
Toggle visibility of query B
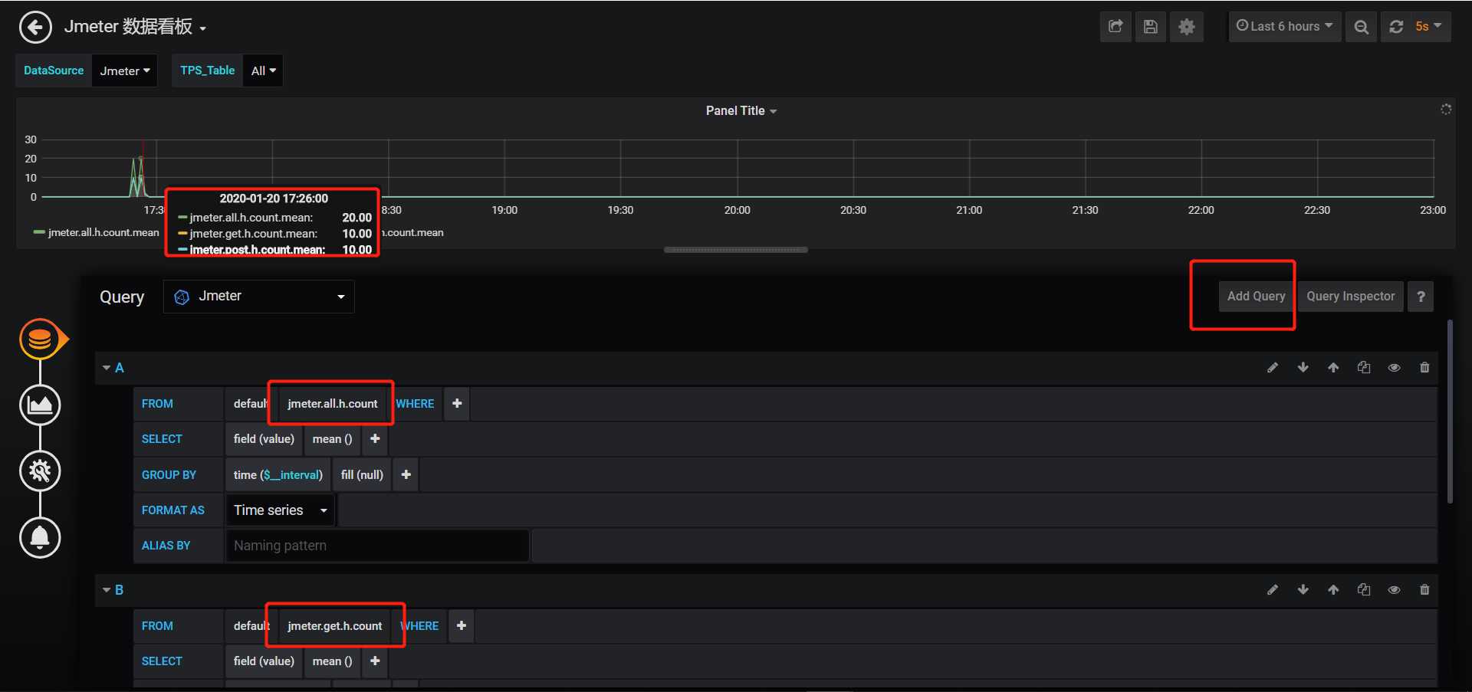[1395, 590]
